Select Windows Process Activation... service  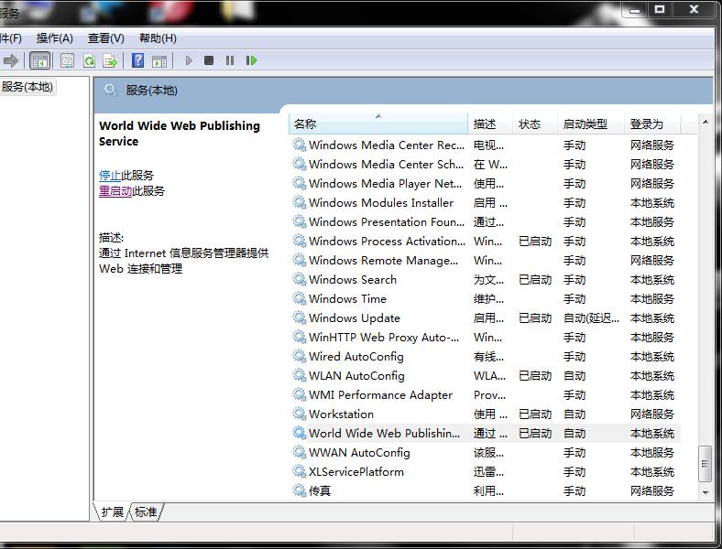(x=387, y=241)
